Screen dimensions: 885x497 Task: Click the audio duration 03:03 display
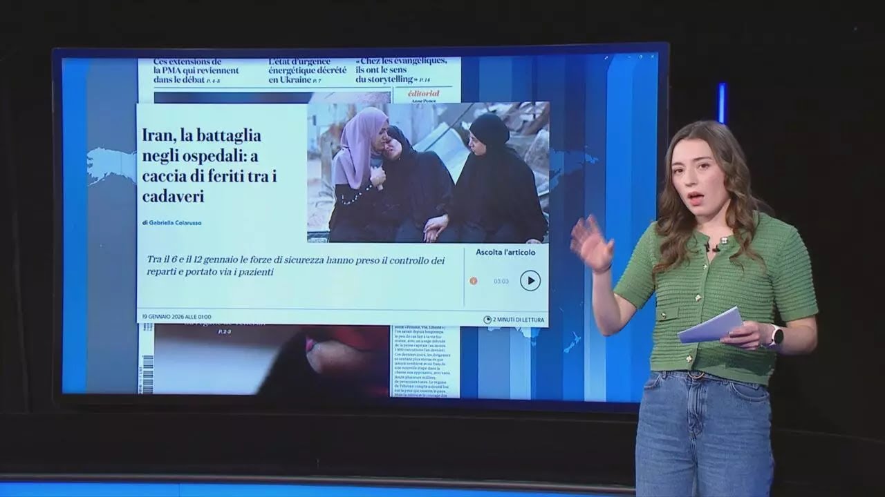click(x=501, y=281)
